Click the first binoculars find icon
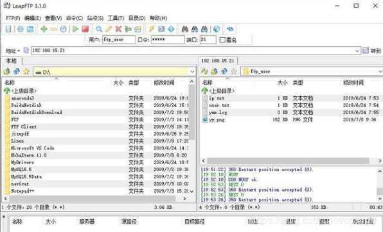 [185, 29]
